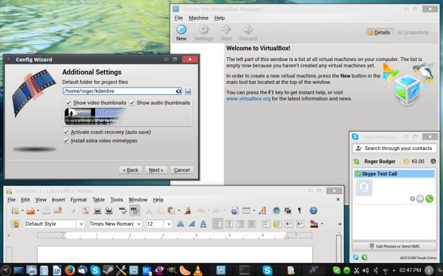Image resolution: width=443 pixels, height=276 pixels.
Task: Justify the text in Writer
Action: (251, 224)
